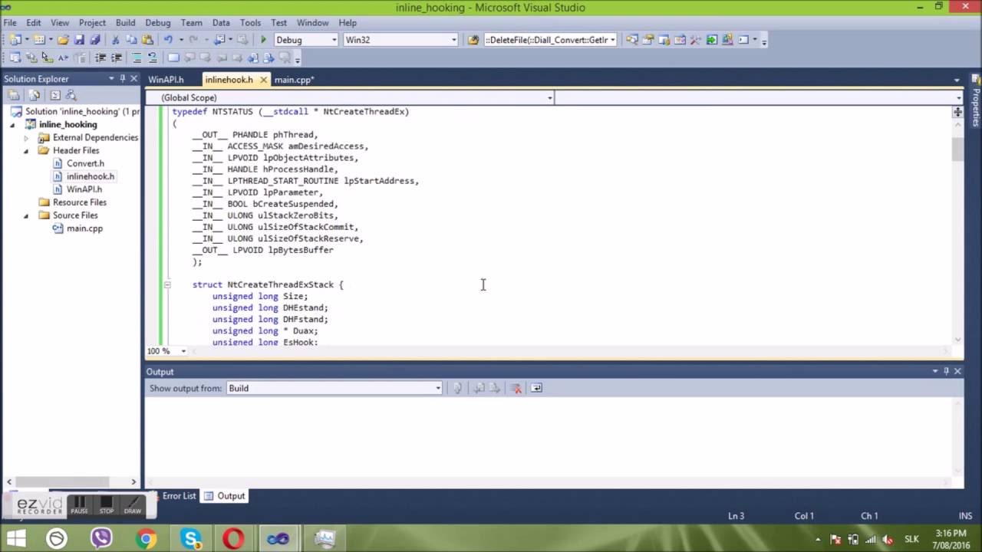
Task: Uncomment selected lines icon
Action: click(153, 58)
